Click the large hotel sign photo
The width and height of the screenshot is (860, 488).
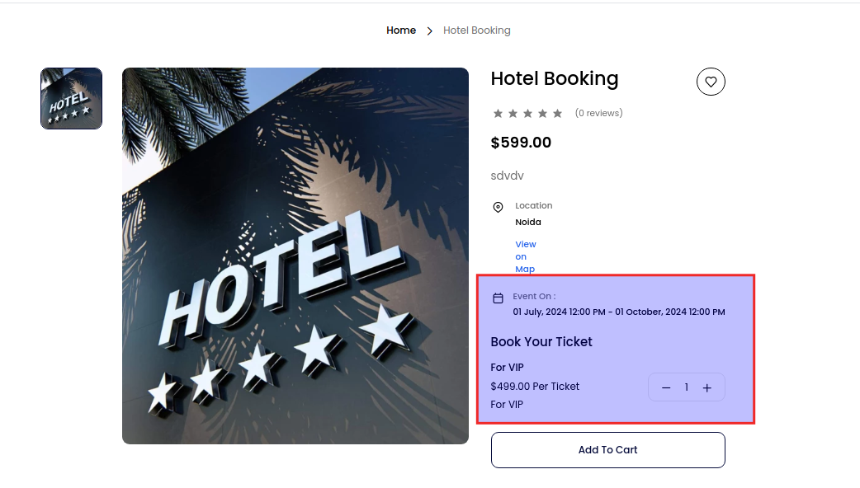click(295, 256)
